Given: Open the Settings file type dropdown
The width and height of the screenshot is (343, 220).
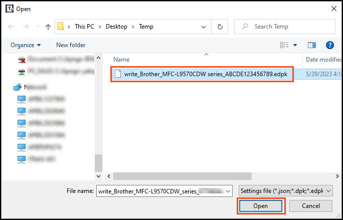Looking at the screenshot, I should click(x=286, y=191).
